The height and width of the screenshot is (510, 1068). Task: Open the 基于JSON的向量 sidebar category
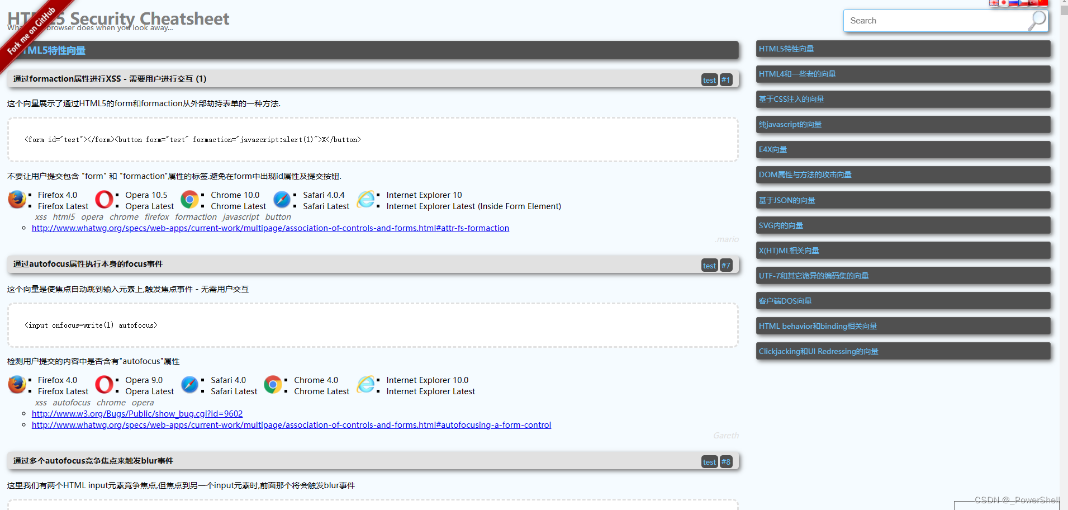903,200
